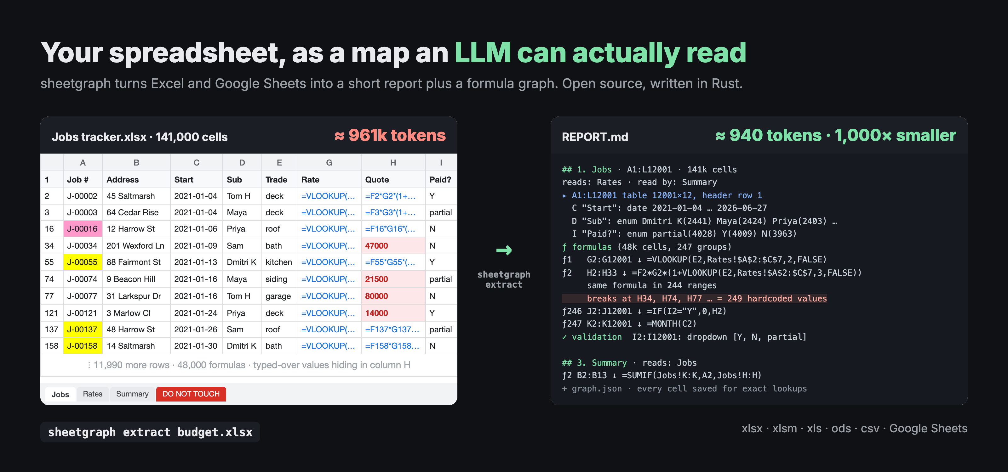The image size is (1008, 472).
Task: Select the hardcoded 47000 quote cell
Action: point(393,246)
